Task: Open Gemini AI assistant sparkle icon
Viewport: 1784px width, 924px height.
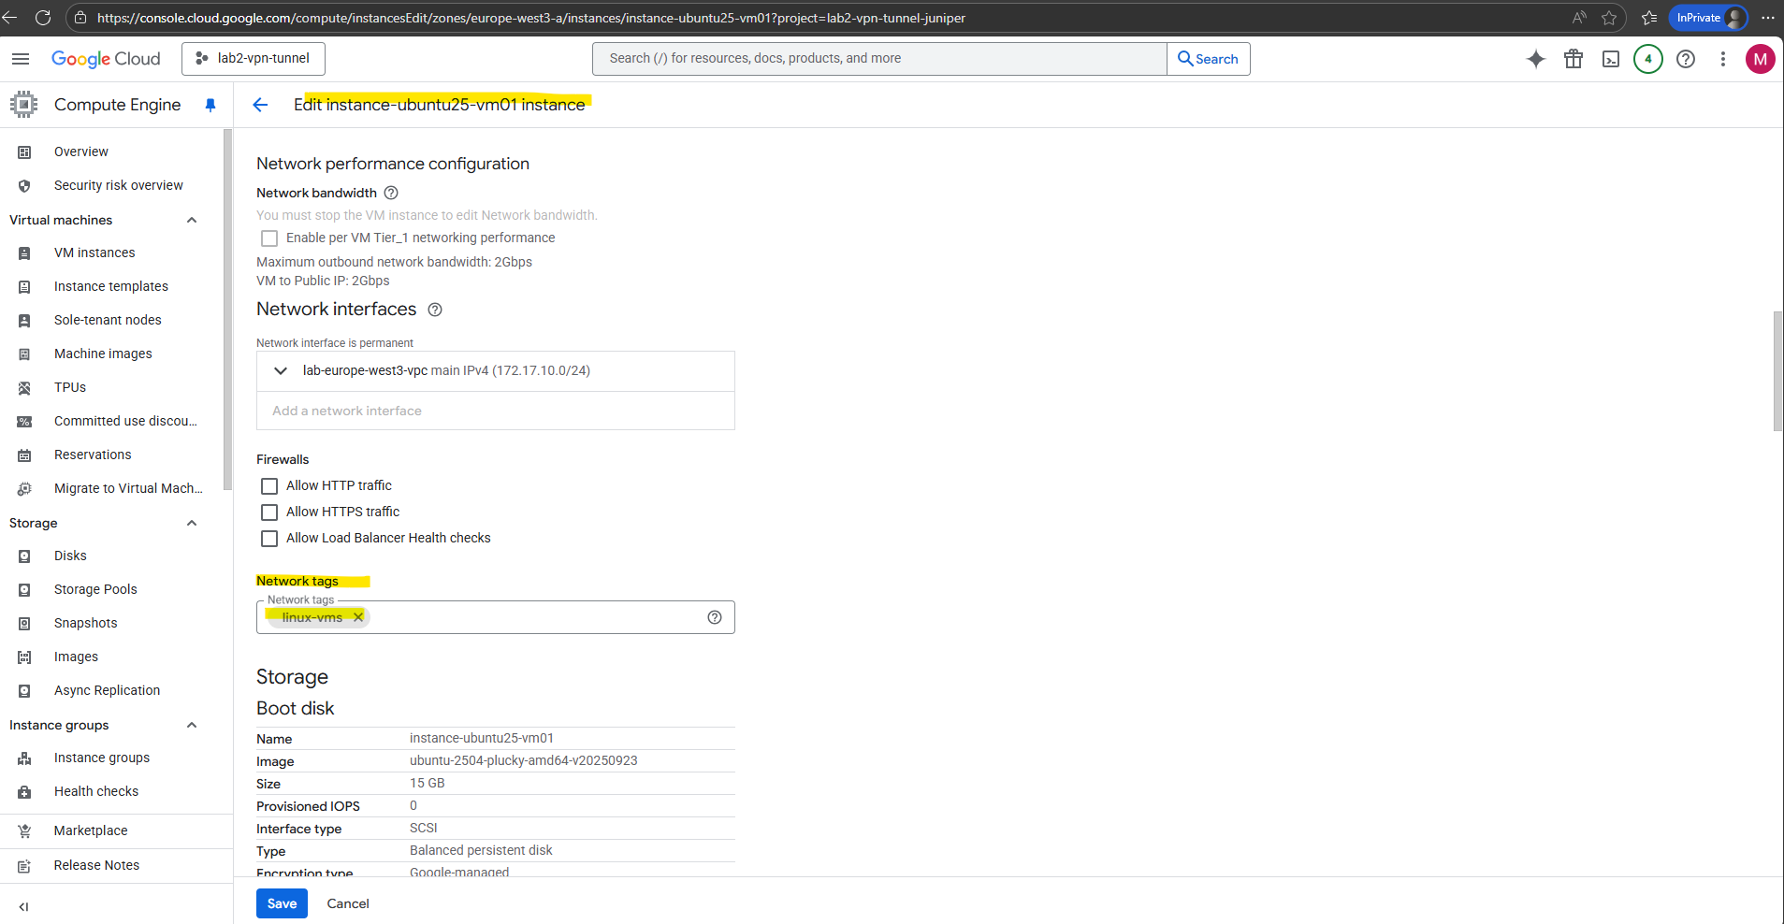Action: click(1536, 59)
